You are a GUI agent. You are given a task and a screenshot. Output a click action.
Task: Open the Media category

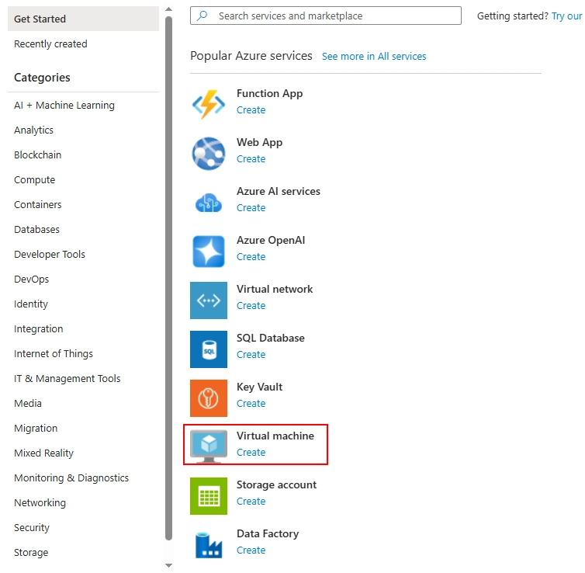coord(28,403)
